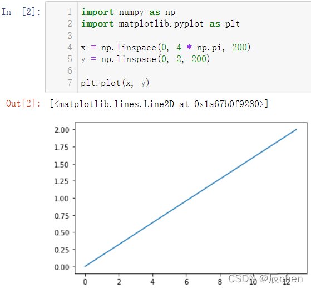Click the plt.plot(x, y) code line
The image size is (311, 289).
tap(115, 83)
